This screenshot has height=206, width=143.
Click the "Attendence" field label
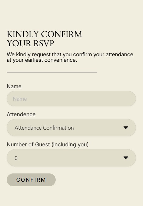pyautogui.click(x=21, y=114)
